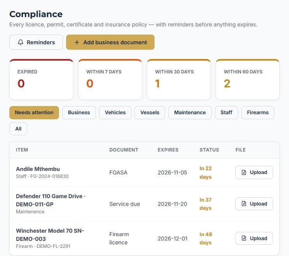
Task: Open the Within 7 days summary card
Action: (x=110, y=79)
